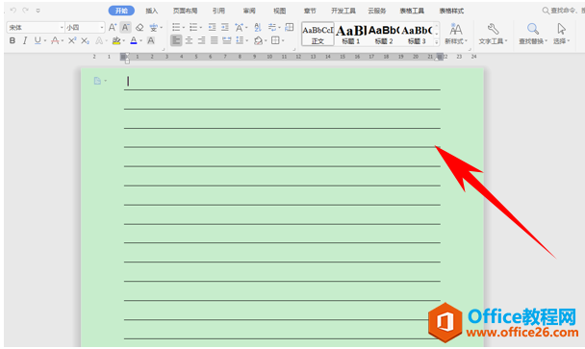Apply the 标题 1 heading style
Screen dimensions: 585x349
click(x=350, y=34)
